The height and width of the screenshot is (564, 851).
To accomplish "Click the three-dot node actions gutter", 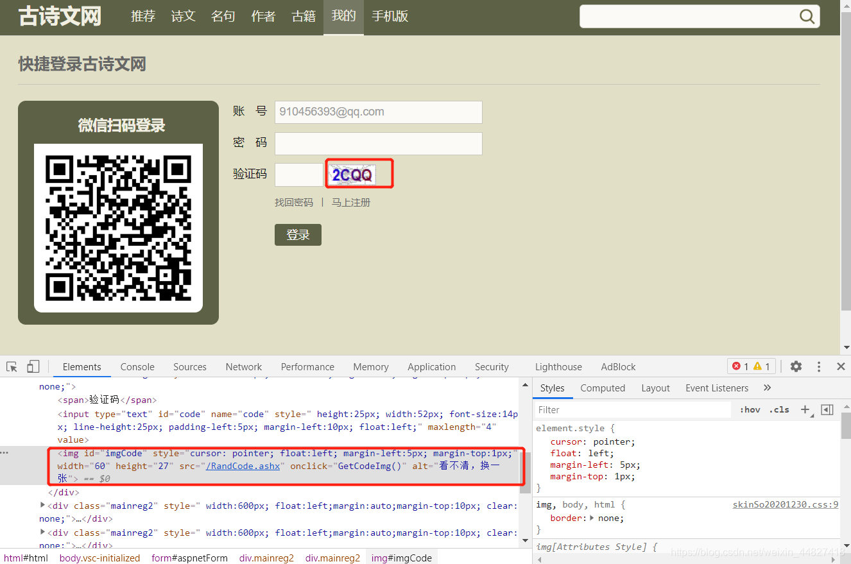I will pyautogui.click(x=4, y=452).
